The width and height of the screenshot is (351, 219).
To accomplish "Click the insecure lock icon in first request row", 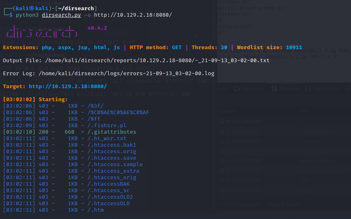I will point(221,121).
